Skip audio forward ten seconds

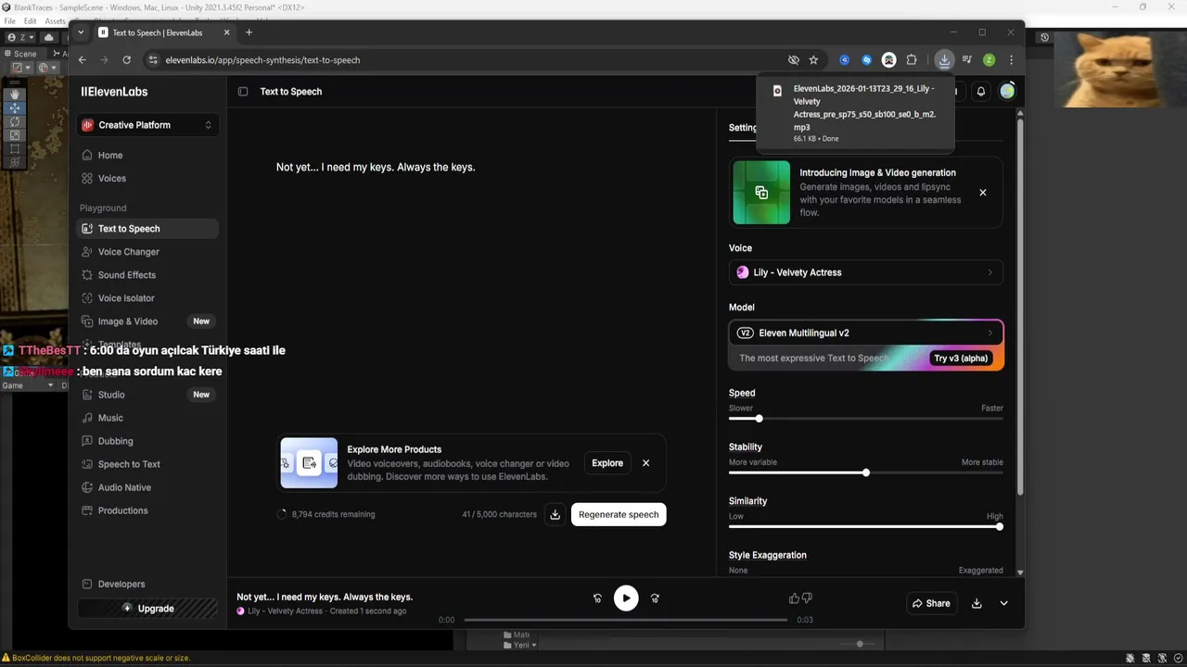655,598
